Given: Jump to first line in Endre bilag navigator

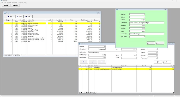Looking at the screenshot, I should (x=80, y=93).
